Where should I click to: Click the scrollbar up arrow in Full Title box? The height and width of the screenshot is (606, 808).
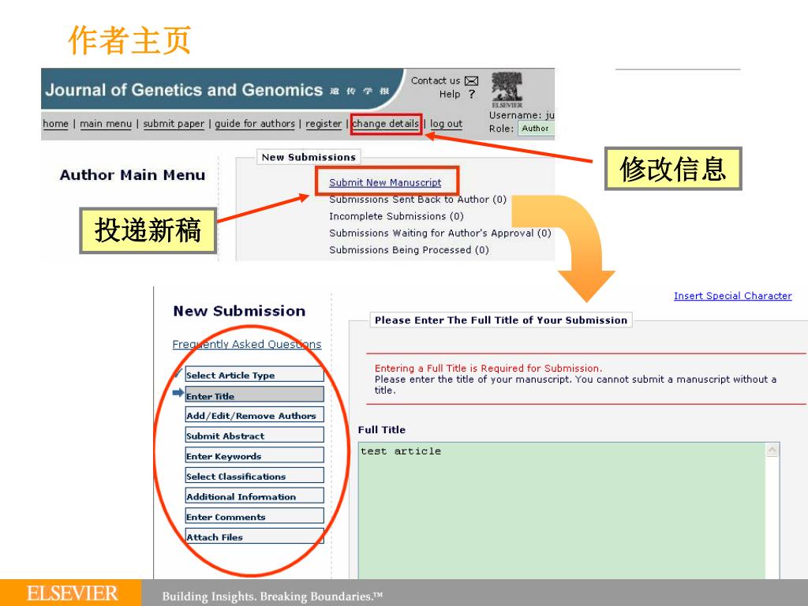772,450
